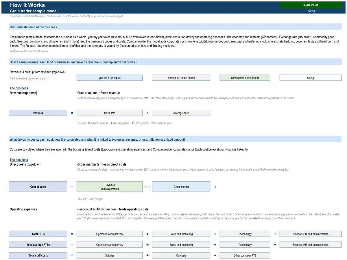Select the "What drives its costs" section heading
347x260 pixels.
pos(175,140)
